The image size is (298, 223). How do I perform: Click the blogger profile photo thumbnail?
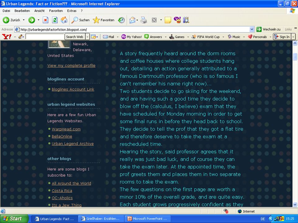(x=59, y=44)
